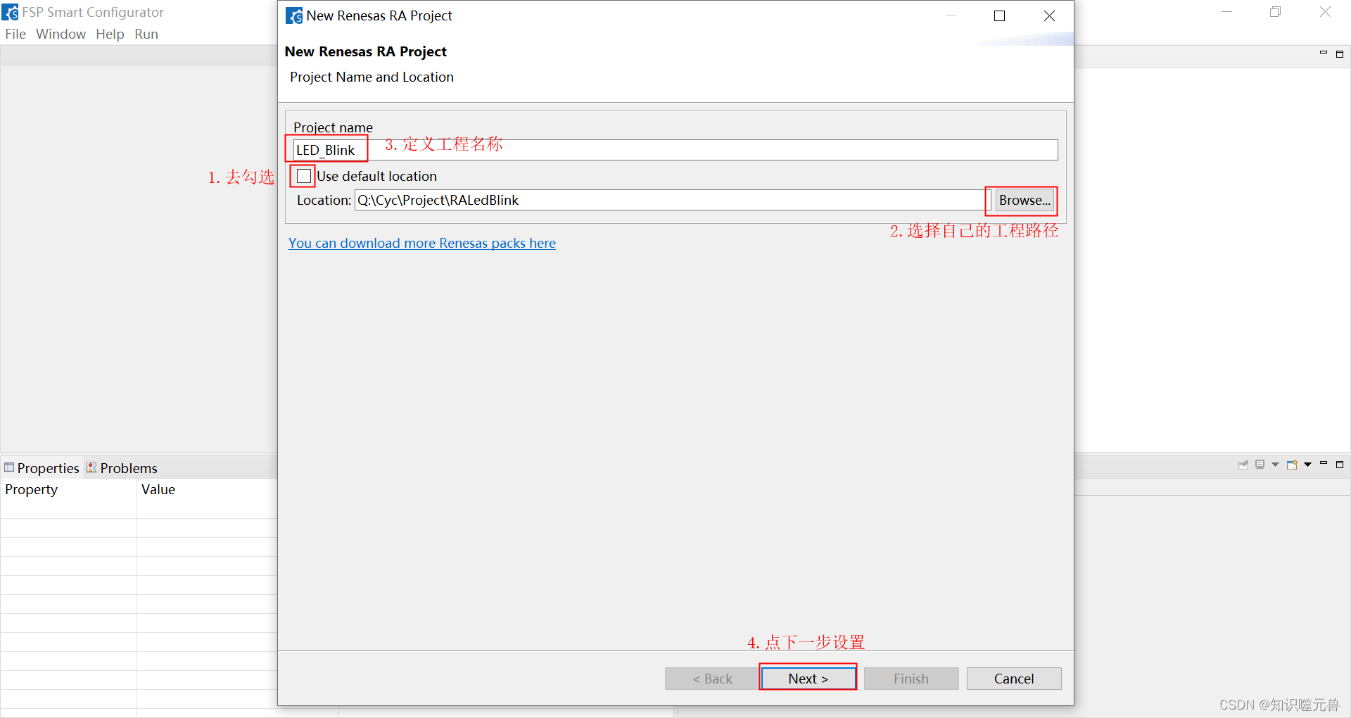Image resolution: width=1351 pixels, height=718 pixels.
Task: Click the New Renesas RA Project dialog icon
Action: 294,15
